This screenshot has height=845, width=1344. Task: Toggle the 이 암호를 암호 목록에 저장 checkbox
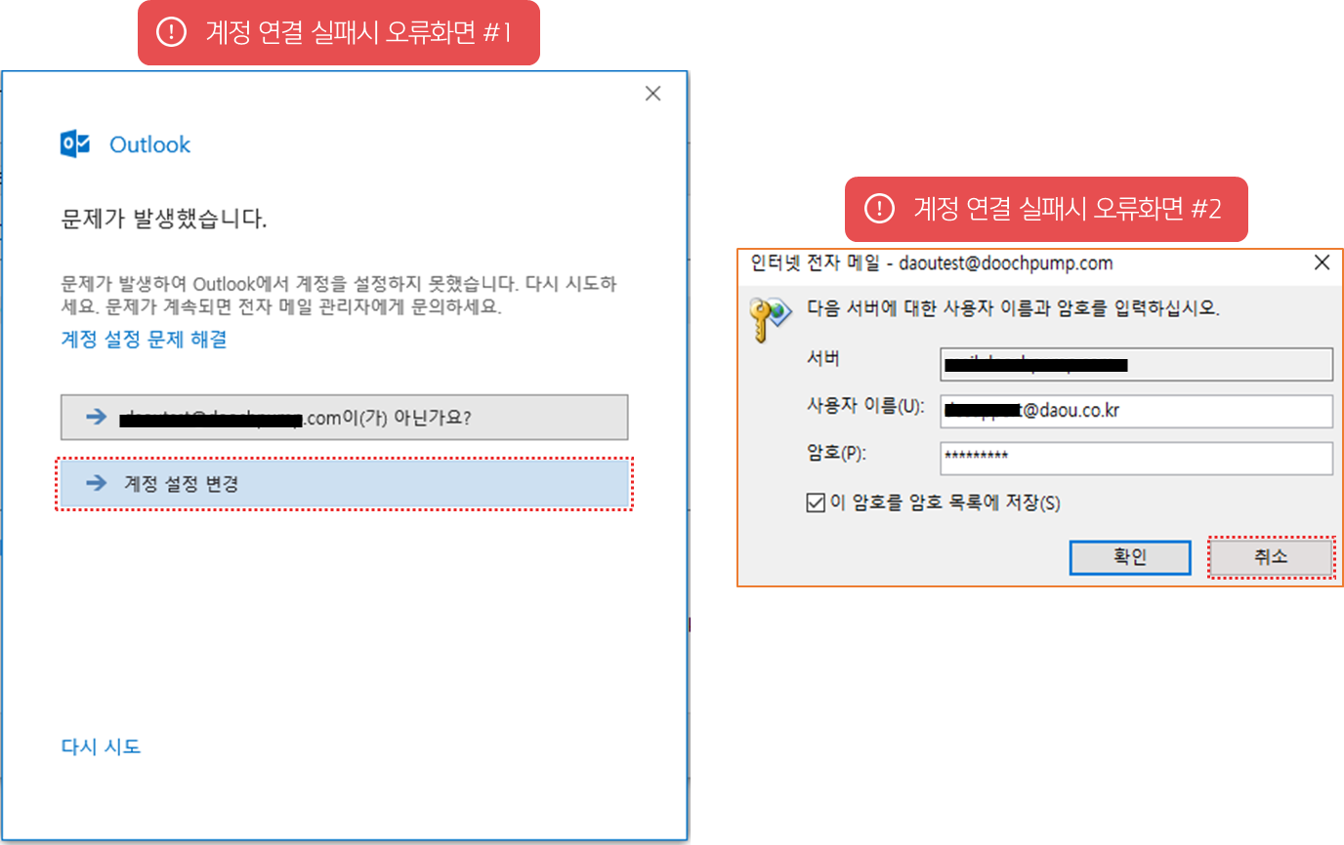[x=816, y=503]
